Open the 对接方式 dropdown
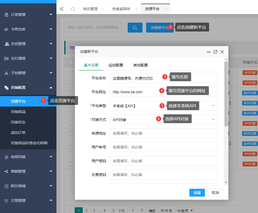Viewport: 258px width, 213px height. (164, 120)
